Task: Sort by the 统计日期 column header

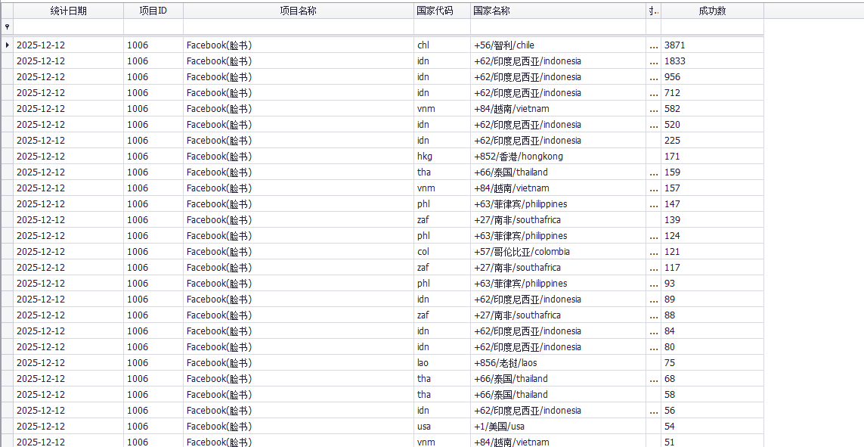Action: click(68, 11)
